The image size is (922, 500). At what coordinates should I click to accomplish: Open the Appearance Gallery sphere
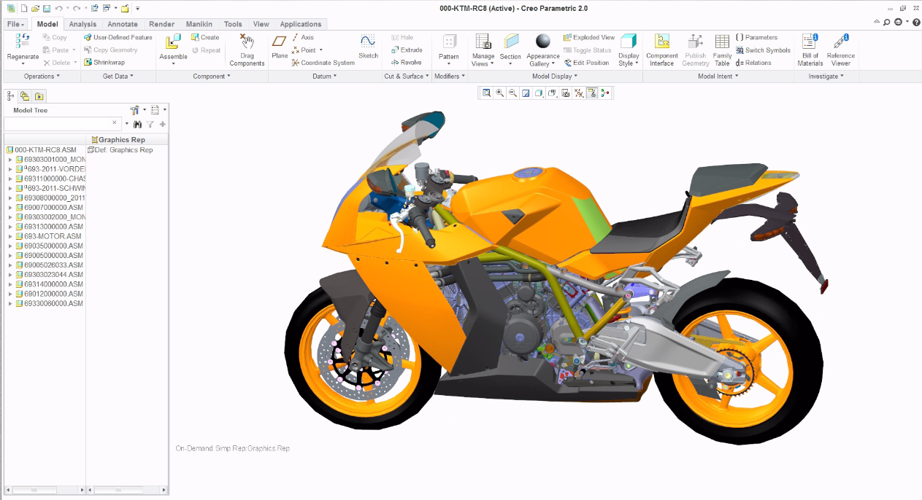tap(542, 42)
